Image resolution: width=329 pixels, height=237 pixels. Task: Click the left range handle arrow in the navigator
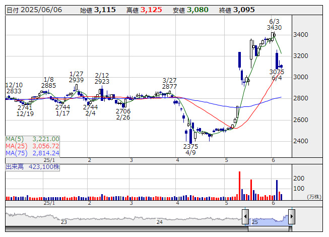[245, 217]
